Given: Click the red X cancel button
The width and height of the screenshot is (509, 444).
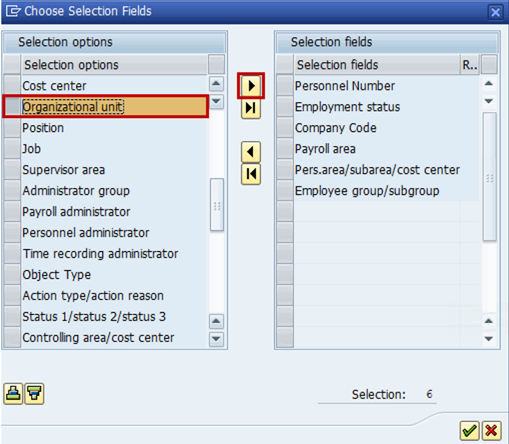Looking at the screenshot, I should click(491, 430).
